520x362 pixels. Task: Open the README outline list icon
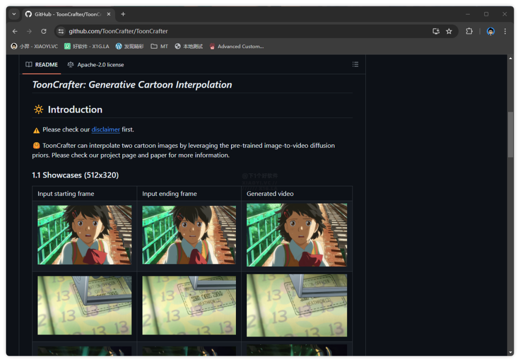(x=355, y=65)
